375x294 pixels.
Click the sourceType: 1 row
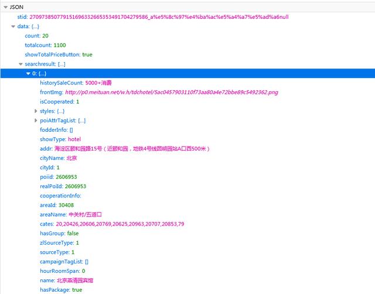pyautogui.click(x=187, y=252)
